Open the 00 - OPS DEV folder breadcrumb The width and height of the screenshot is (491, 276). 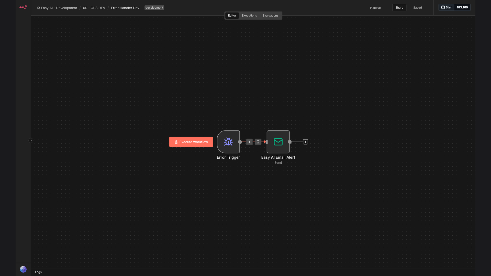tap(94, 8)
